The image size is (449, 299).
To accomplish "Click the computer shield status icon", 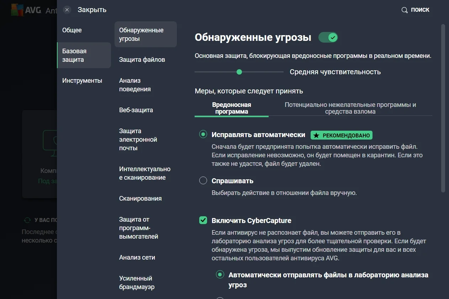I will tap(50, 143).
